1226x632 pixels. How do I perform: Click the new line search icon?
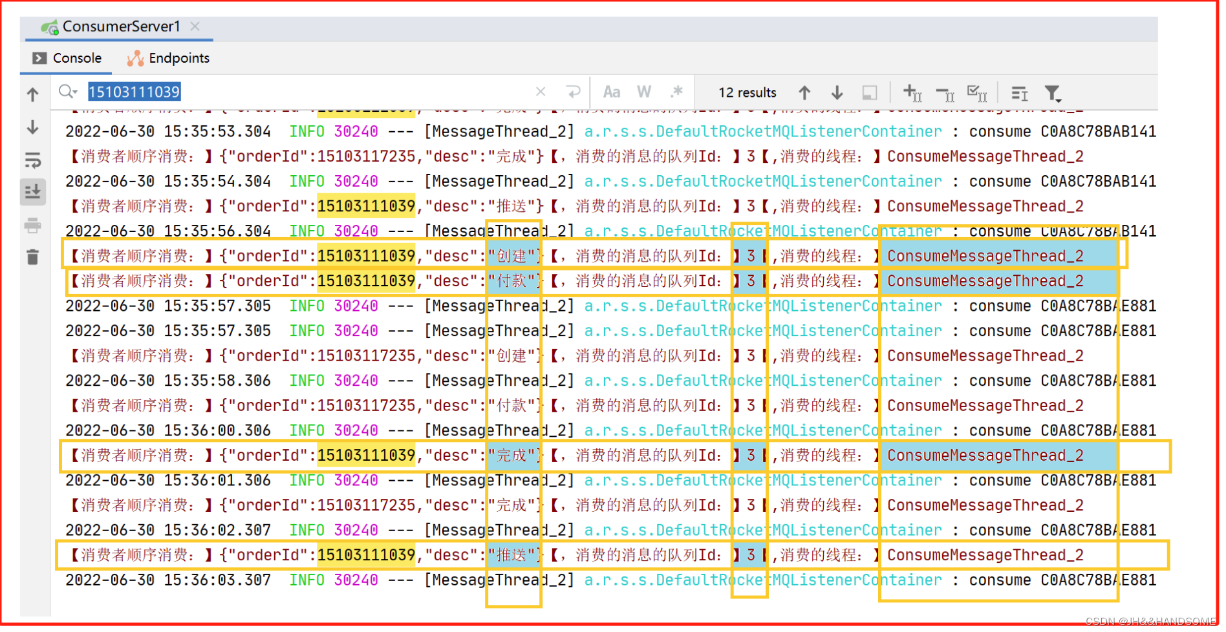(573, 92)
